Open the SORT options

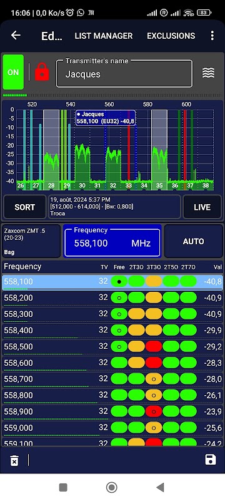click(x=24, y=207)
